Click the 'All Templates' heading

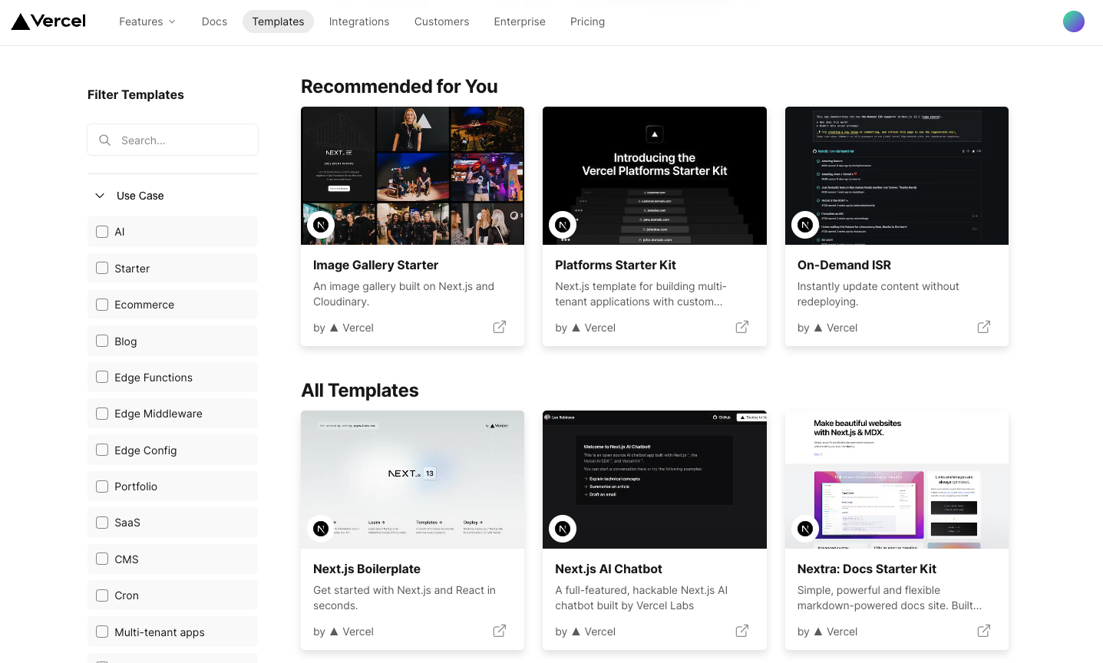(x=360, y=390)
